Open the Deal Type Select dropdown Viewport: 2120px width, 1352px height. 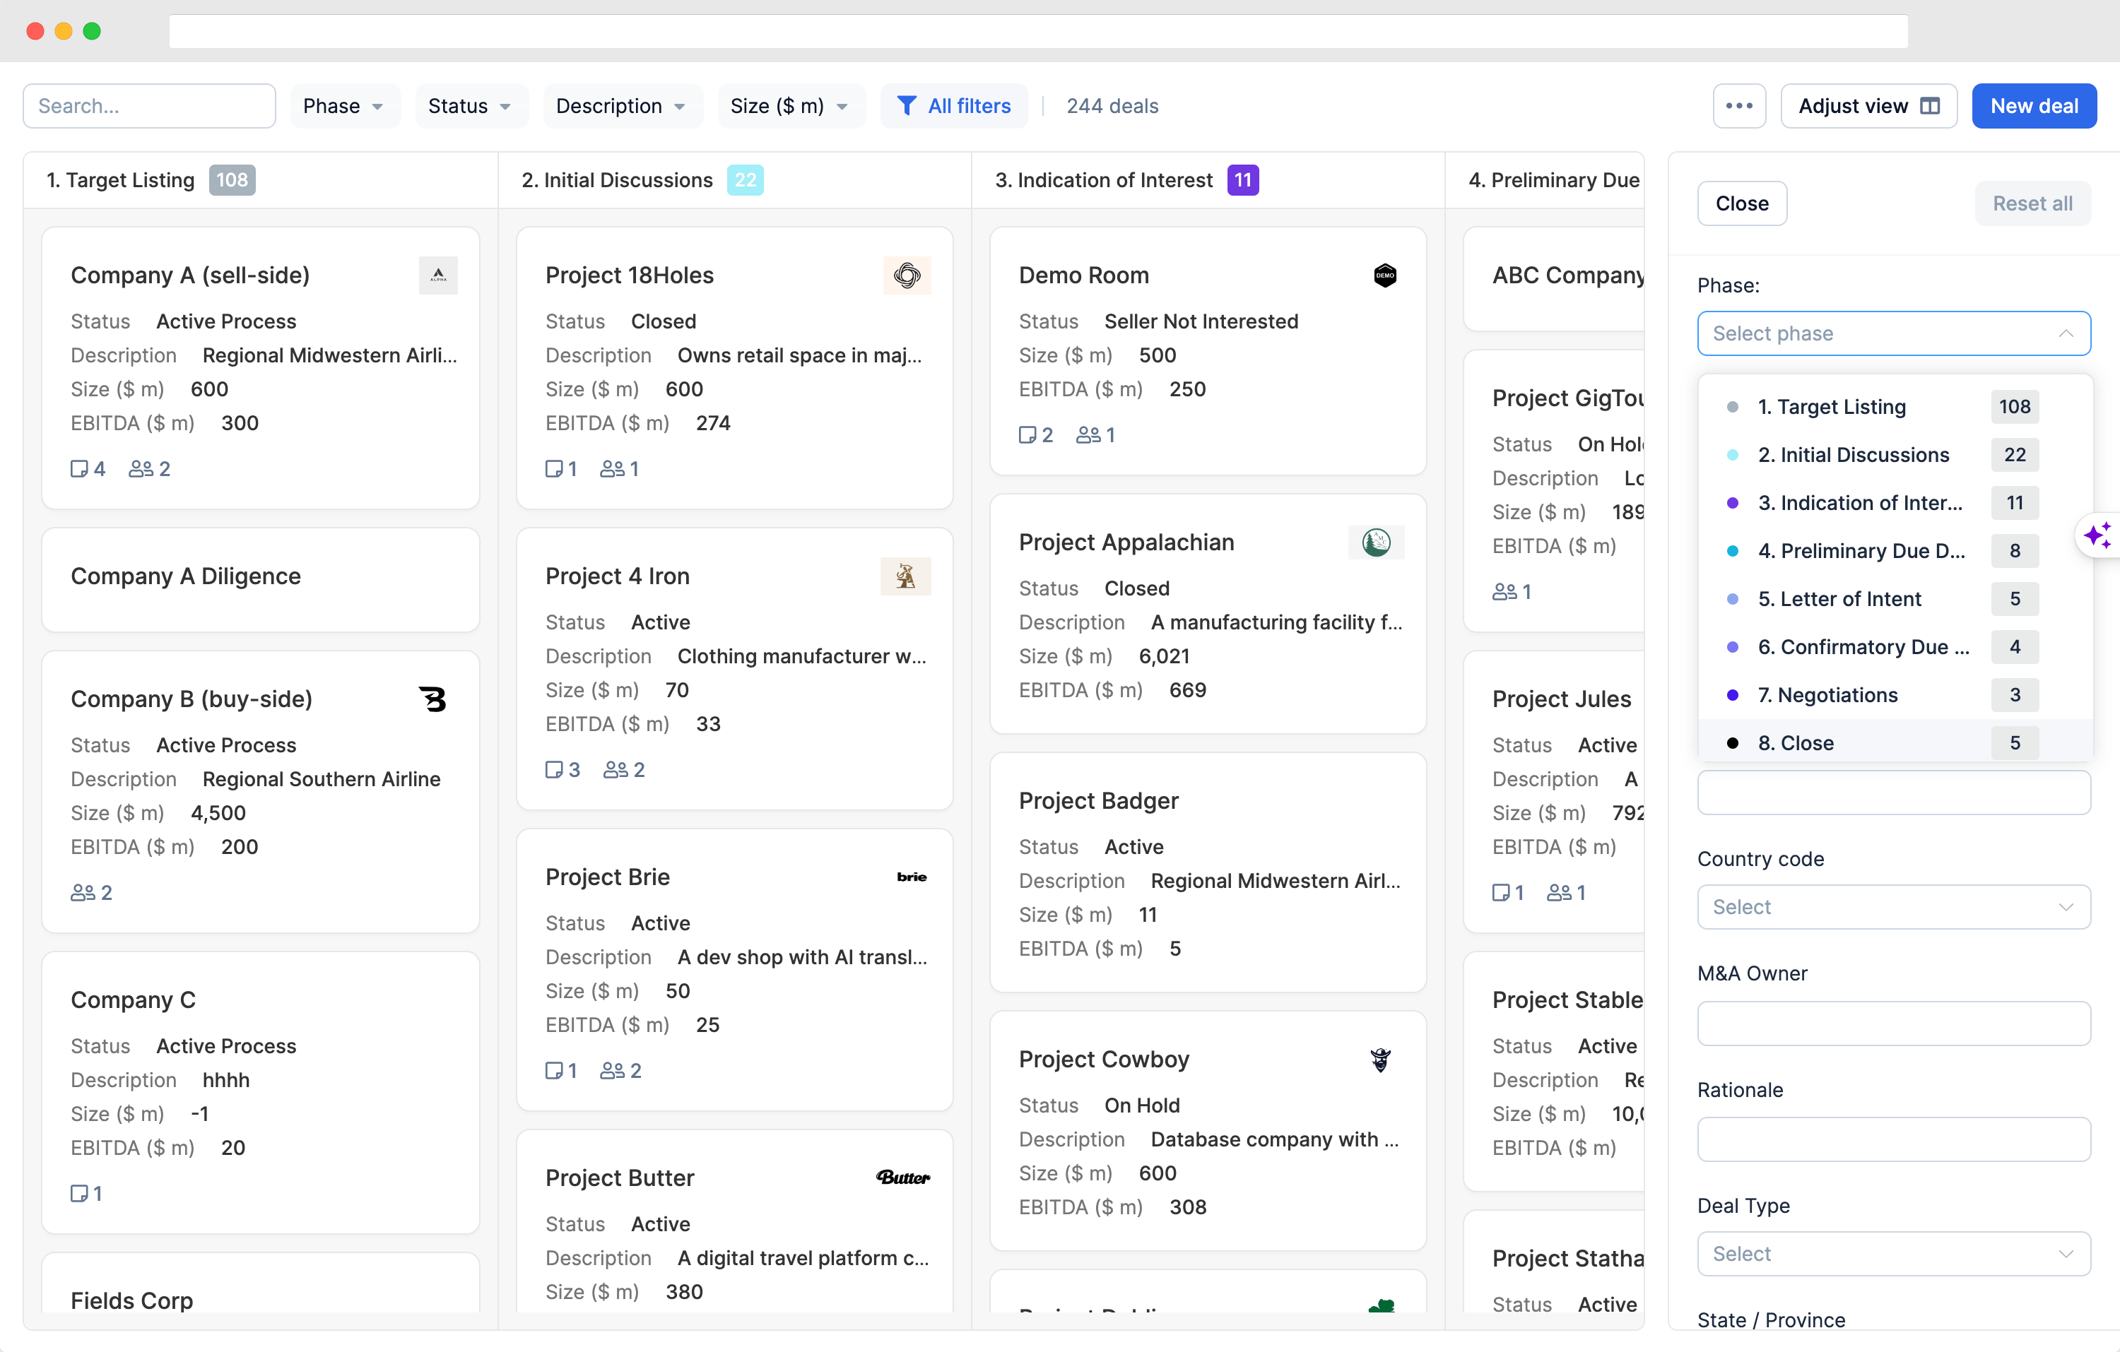[1893, 1253]
